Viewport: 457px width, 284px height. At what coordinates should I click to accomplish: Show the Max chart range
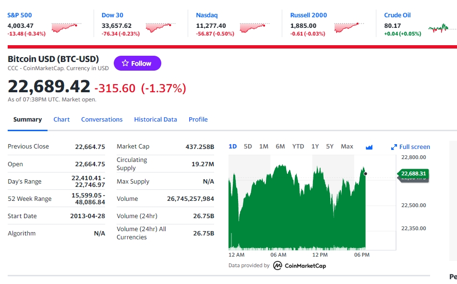click(347, 147)
